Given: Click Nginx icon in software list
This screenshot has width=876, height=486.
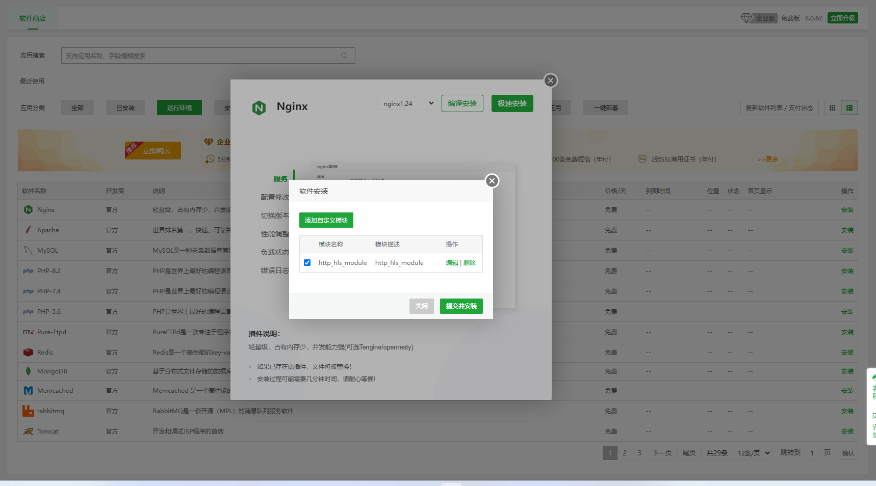Looking at the screenshot, I should (x=28, y=209).
